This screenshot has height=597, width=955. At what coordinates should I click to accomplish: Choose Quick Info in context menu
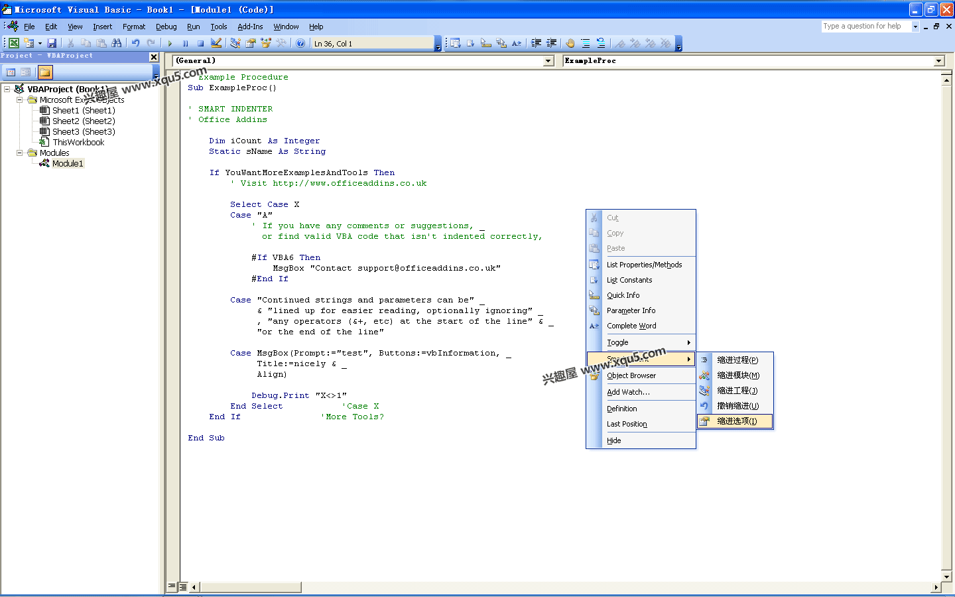[641, 295]
